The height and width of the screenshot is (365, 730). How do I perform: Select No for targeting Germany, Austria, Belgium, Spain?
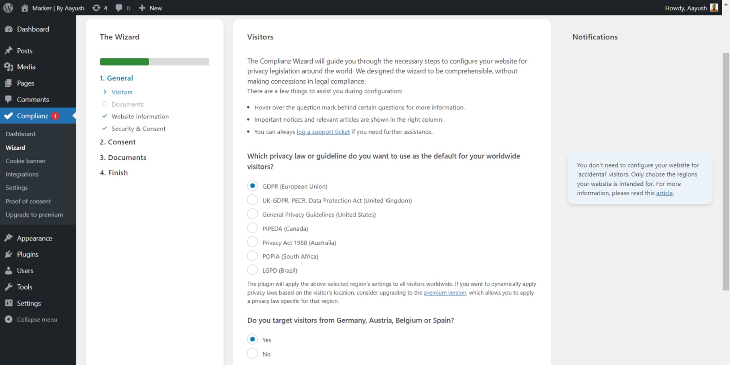coord(252,353)
